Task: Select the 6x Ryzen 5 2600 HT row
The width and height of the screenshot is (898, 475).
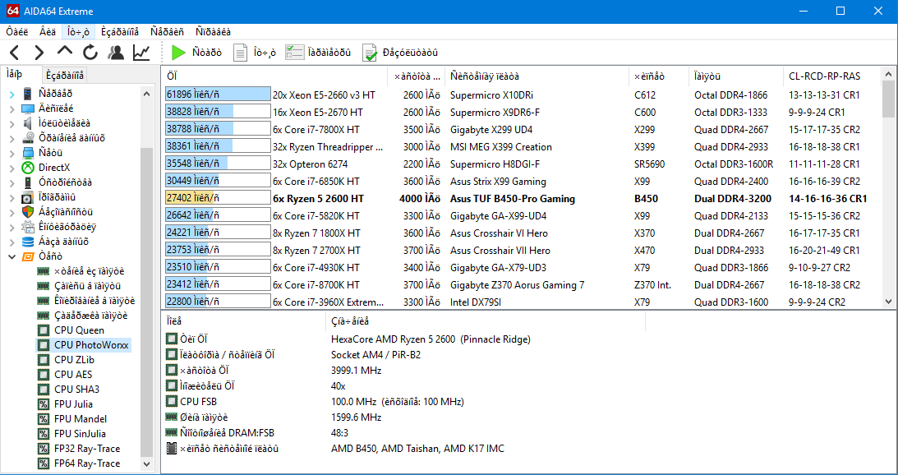Action: [x=522, y=199]
